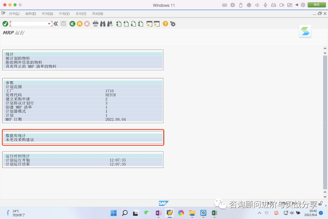The height and width of the screenshot is (219, 328).
Task: Open the 环境(V) menu
Action: click(x=64, y=13)
